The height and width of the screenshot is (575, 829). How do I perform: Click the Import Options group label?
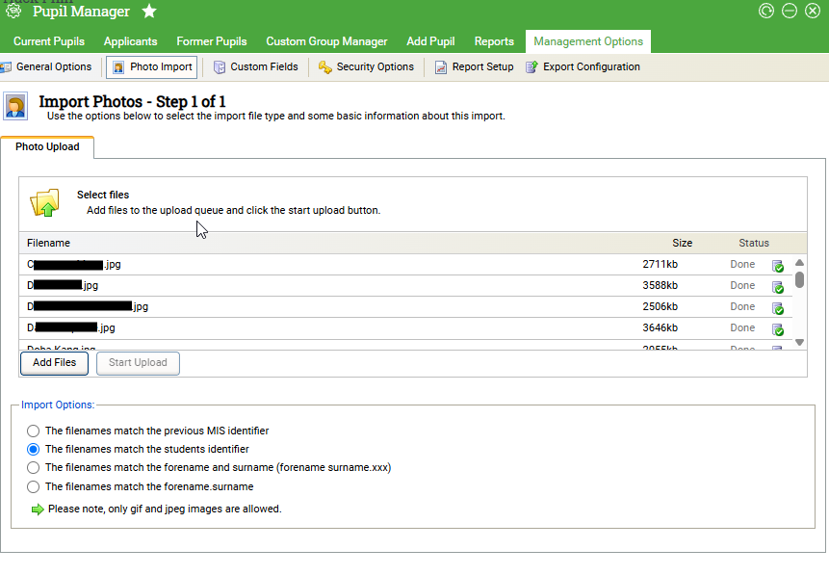pyautogui.click(x=58, y=405)
